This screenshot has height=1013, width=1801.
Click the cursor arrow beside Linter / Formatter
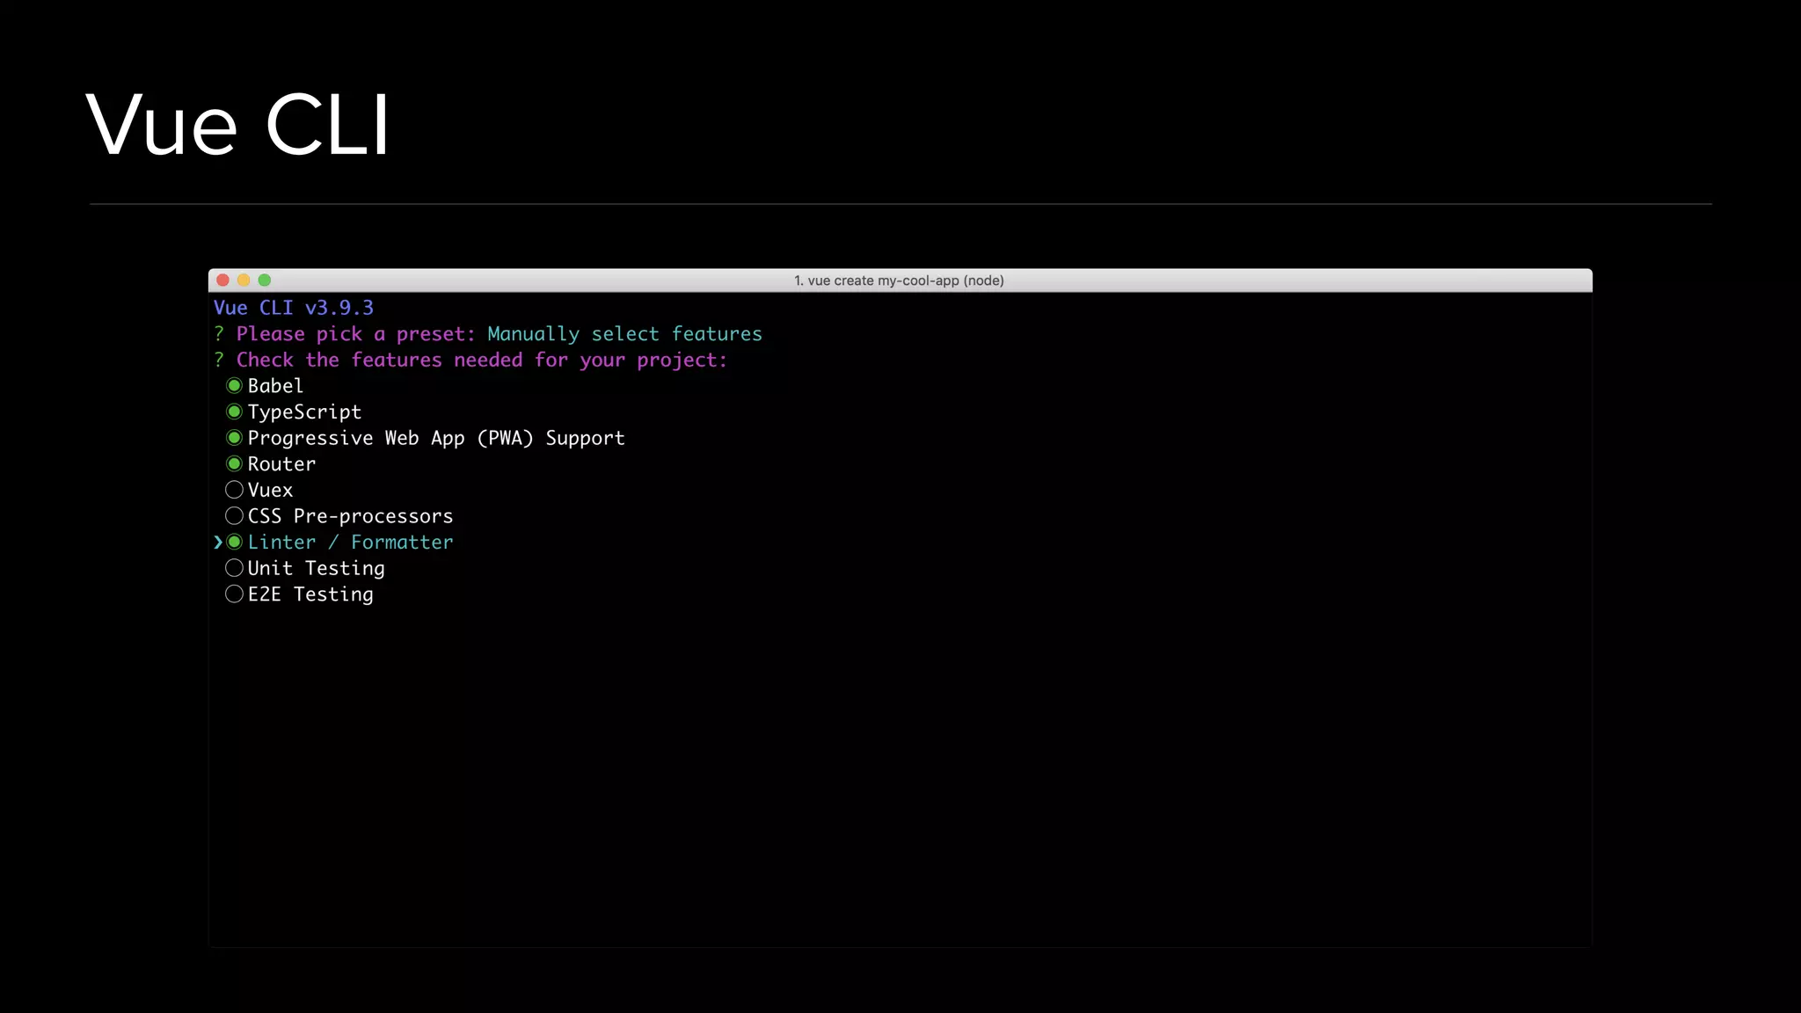(x=218, y=542)
